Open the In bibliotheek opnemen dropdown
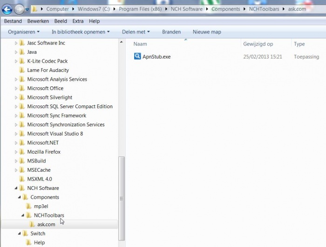The width and height of the screenshot is (326, 247). click(x=81, y=32)
